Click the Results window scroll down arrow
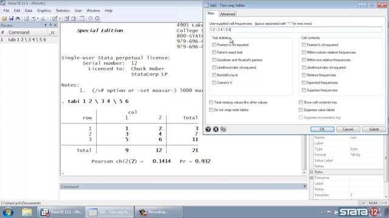This screenshot has width=389, height=218. point(305,173)
